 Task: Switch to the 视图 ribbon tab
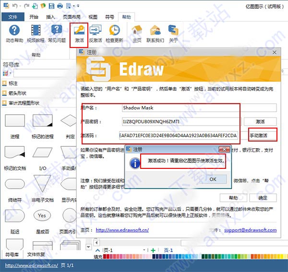(x=93, y=17)
